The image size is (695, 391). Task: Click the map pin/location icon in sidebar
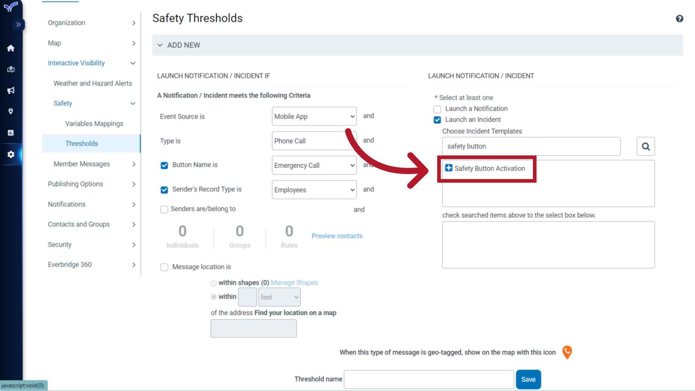point(12,111)
